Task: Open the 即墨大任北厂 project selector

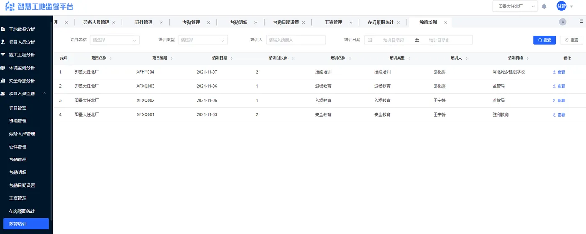Action: click(515, 6)
